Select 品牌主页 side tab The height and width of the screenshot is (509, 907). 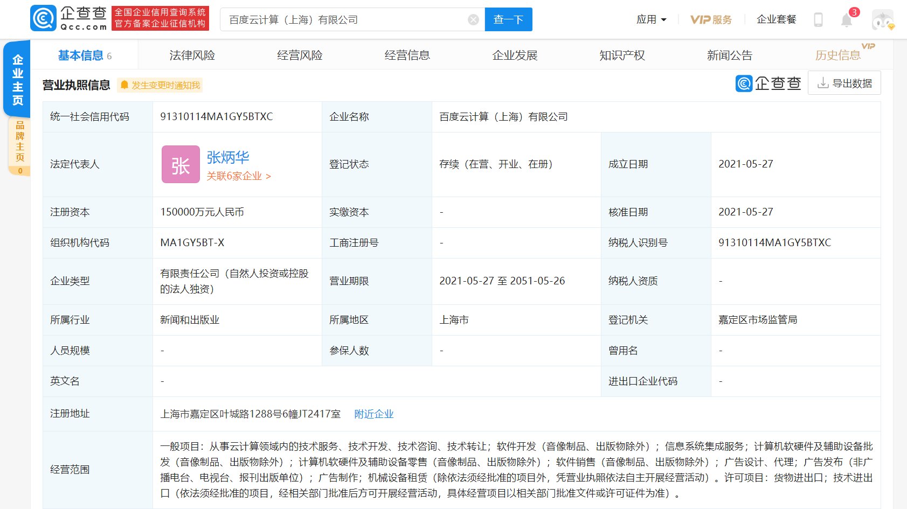click(x=20, y=145)
